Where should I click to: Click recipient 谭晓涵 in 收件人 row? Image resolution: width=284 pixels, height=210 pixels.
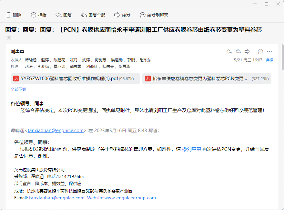[x=31, y=60]
